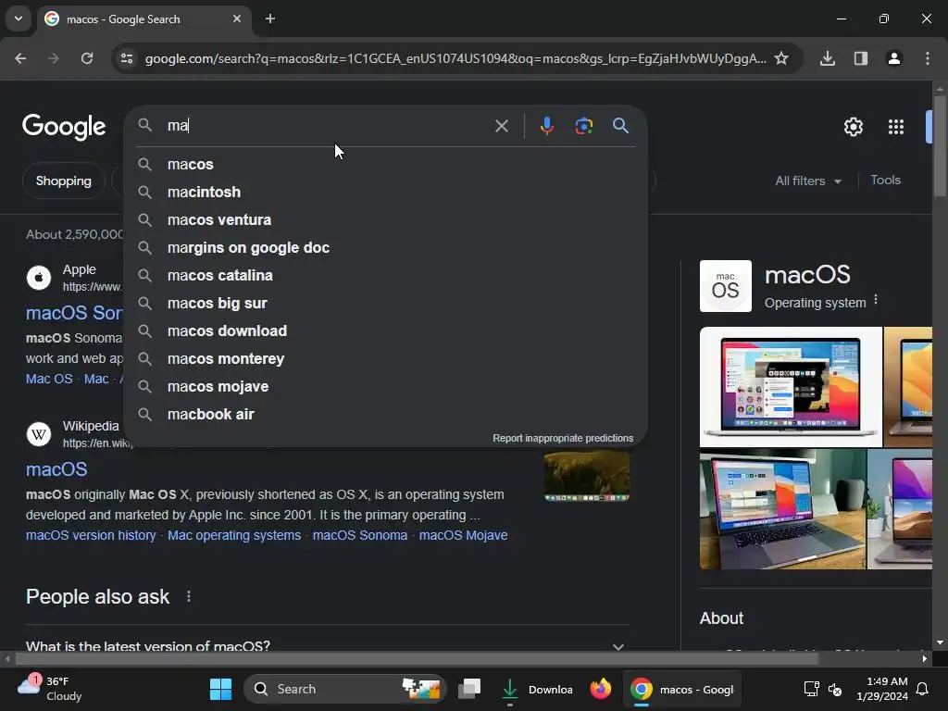Bookmark this page with star icon
The image size is (948, 711).
click(781, 58)
